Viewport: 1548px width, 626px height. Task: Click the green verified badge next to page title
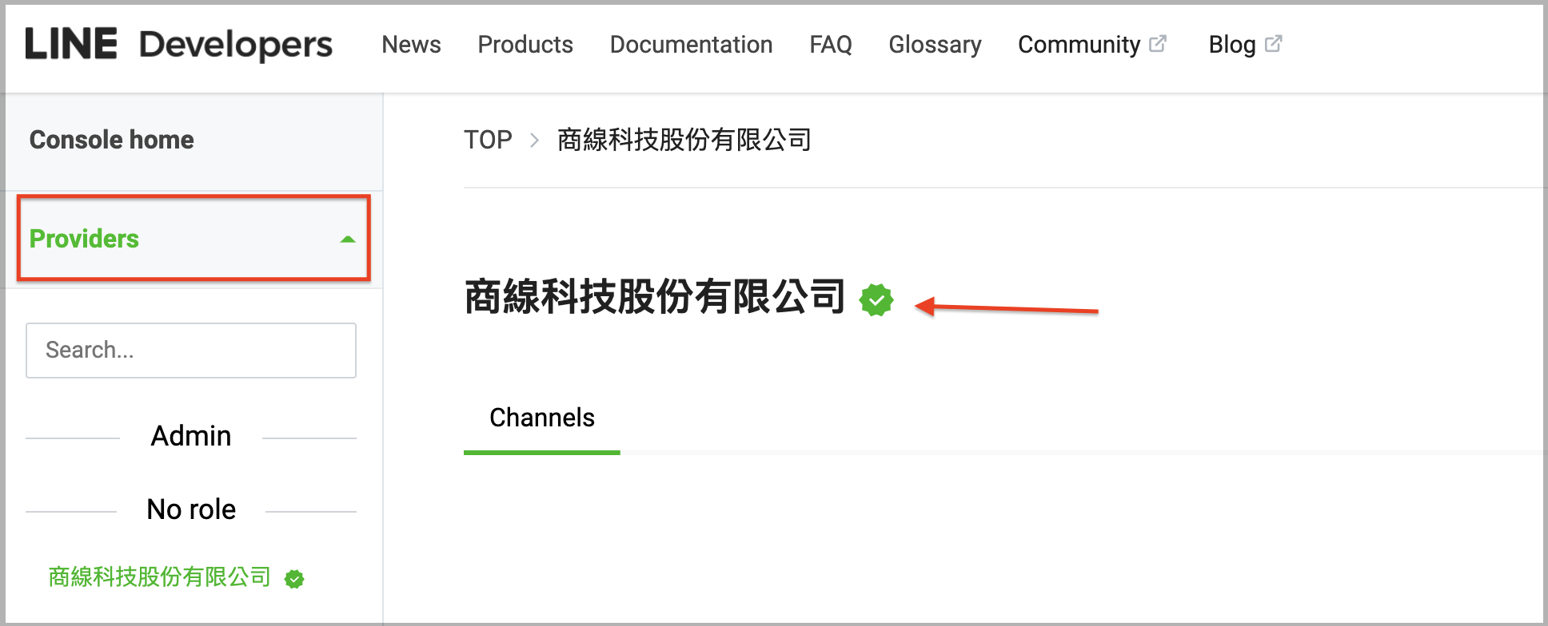click(x=876, y=300)
